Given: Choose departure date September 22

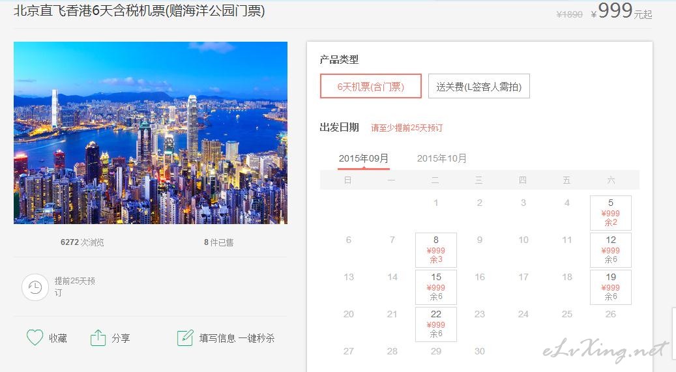Looking at the screenshot, I should point(436,324).
